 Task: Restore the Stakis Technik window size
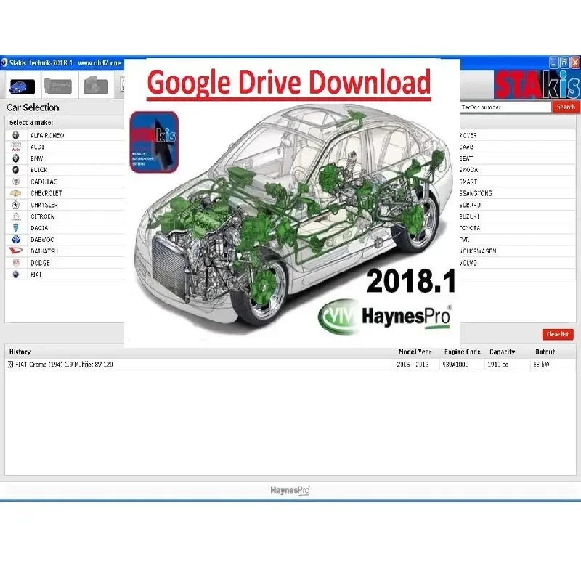click(564, 62)
